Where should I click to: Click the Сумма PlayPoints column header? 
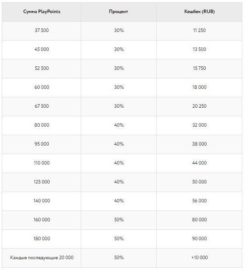tap(42, 12)
